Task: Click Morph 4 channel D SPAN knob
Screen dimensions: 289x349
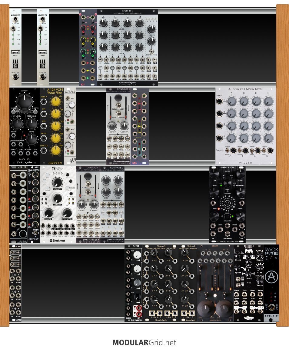Action: click(140, 47)
